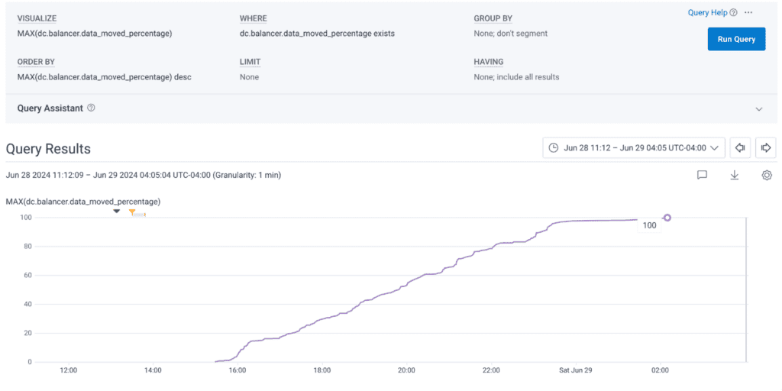Click the comment bubble icon above graph
Image resolution: width=782 pixels, height=391 pixels.
[x=702, y=175]
